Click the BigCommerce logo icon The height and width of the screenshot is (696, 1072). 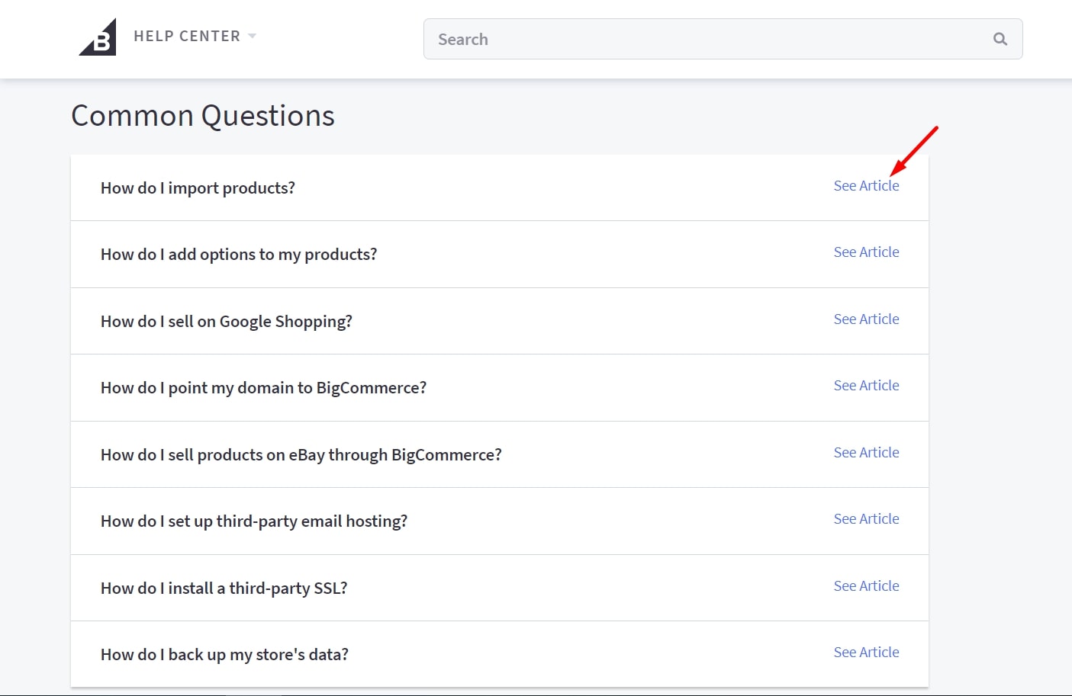(98, 37)
